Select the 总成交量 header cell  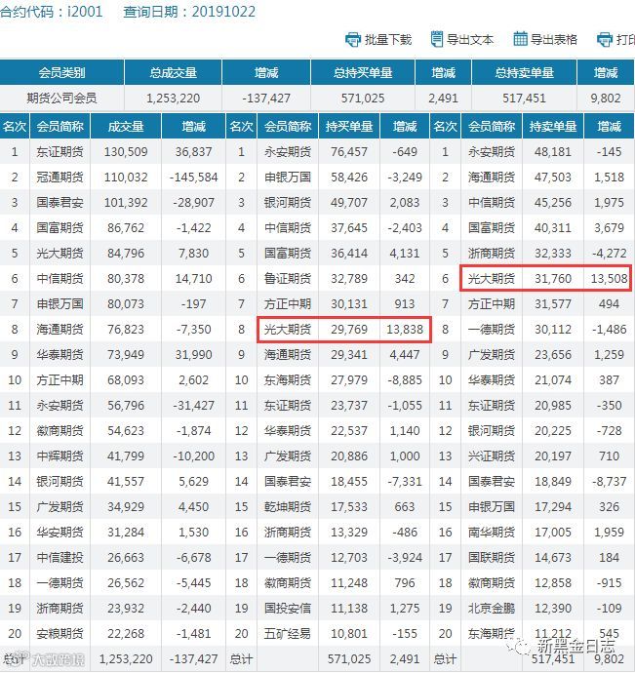(173, 72)
